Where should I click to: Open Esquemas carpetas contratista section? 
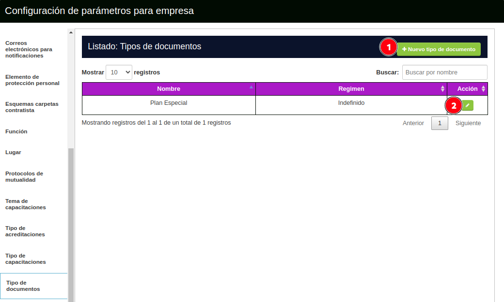32,107
